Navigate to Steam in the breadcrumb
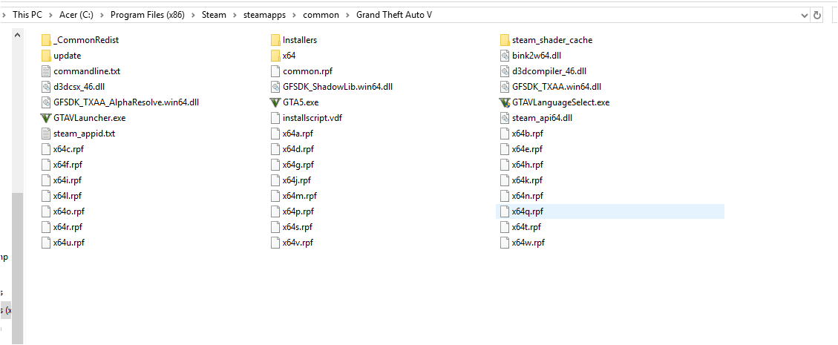The image size is (838, 345). click(x=214, y=16)
